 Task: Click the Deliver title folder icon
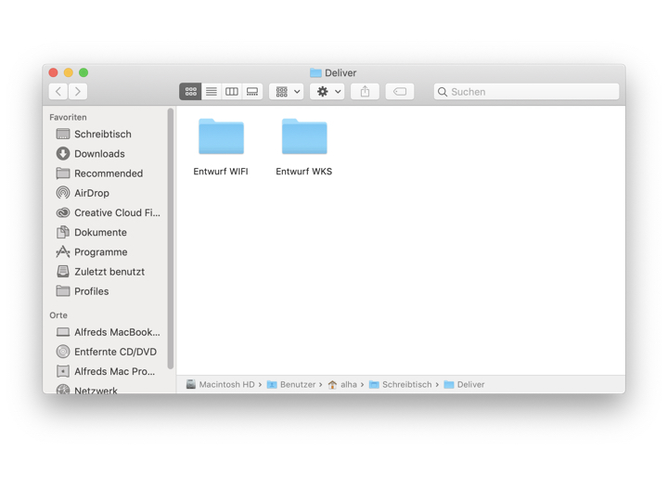315,73
